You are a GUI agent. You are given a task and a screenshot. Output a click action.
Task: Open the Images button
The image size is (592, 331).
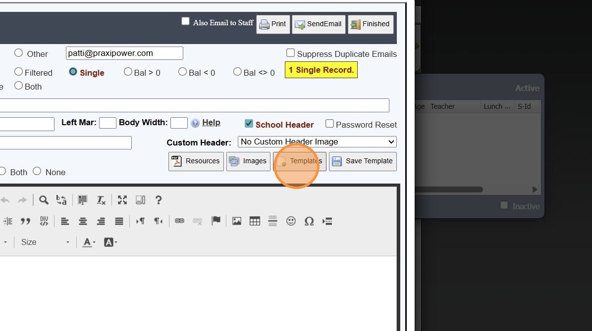click(248, 161)
